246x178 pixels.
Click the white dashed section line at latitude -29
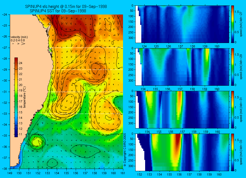pos(87,70)
